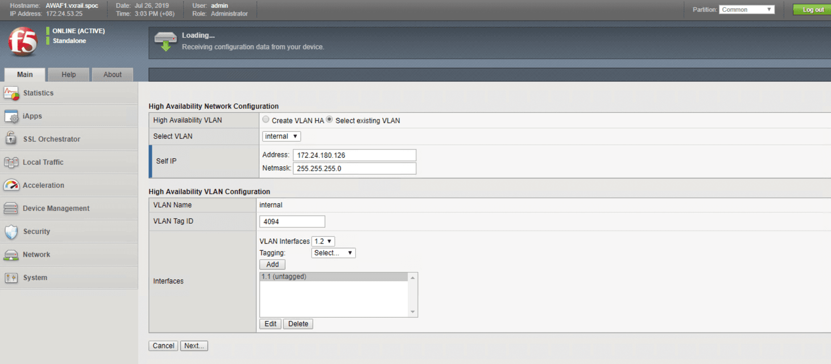This screenshot has width=831, height=364.
Task: Open the Tagging dropdown
Action: click(x=333, y=253)
